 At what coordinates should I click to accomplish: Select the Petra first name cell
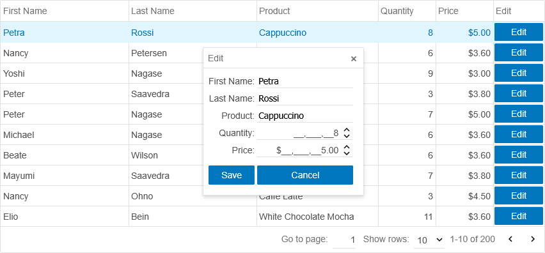click(65, 33)
